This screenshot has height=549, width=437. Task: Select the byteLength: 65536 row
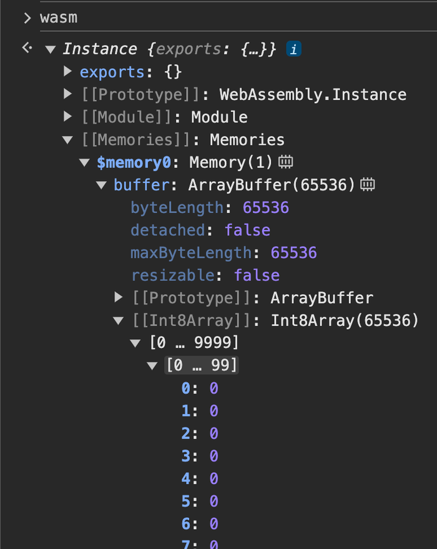(x=210, y=207)
